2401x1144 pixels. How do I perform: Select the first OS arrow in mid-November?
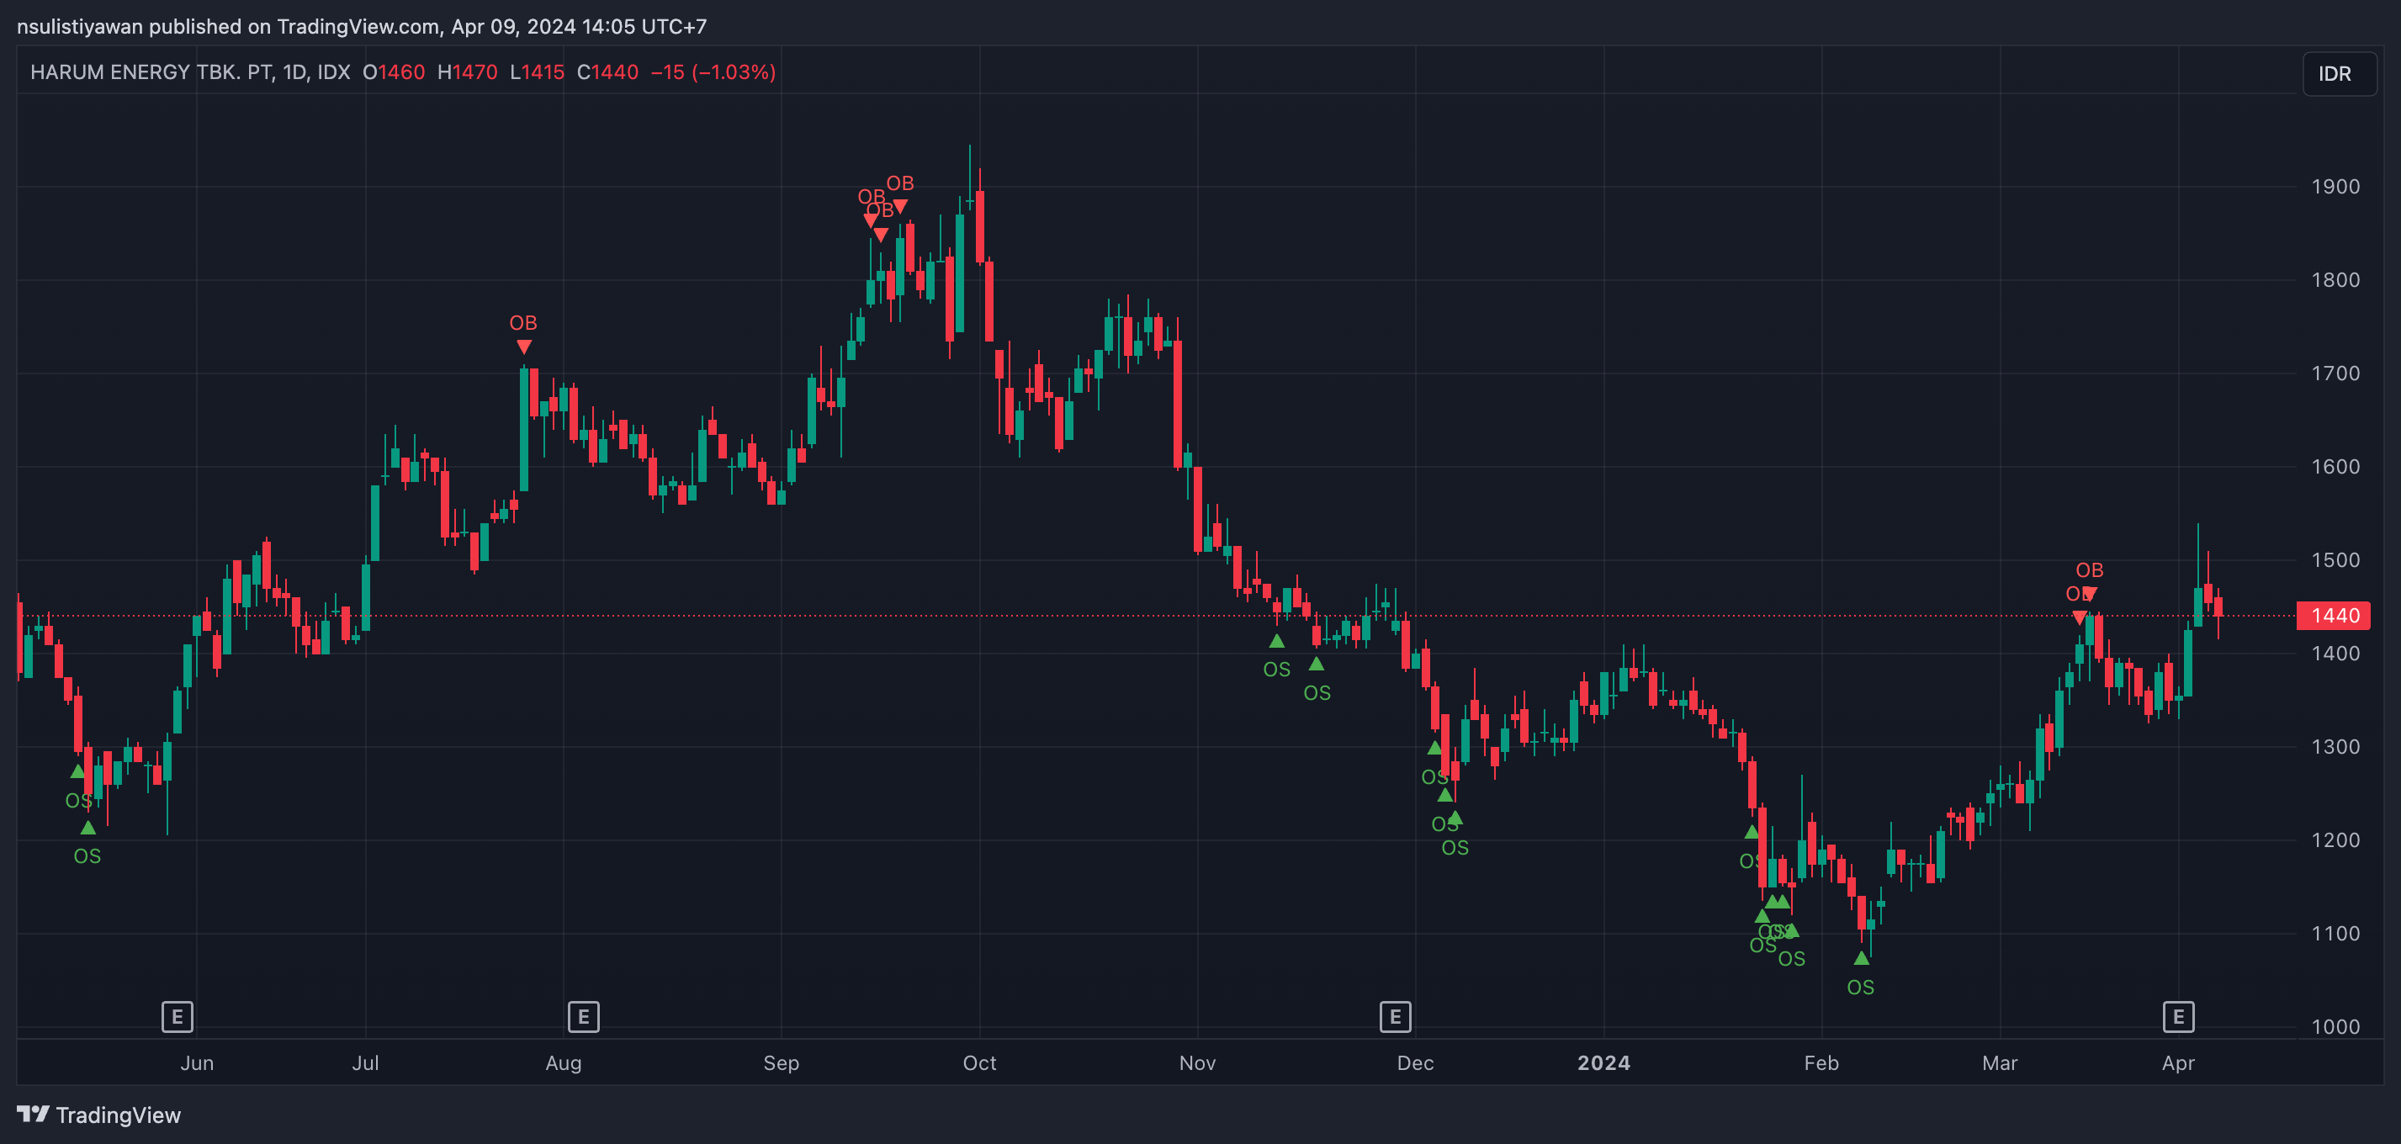pos(1277,641)
